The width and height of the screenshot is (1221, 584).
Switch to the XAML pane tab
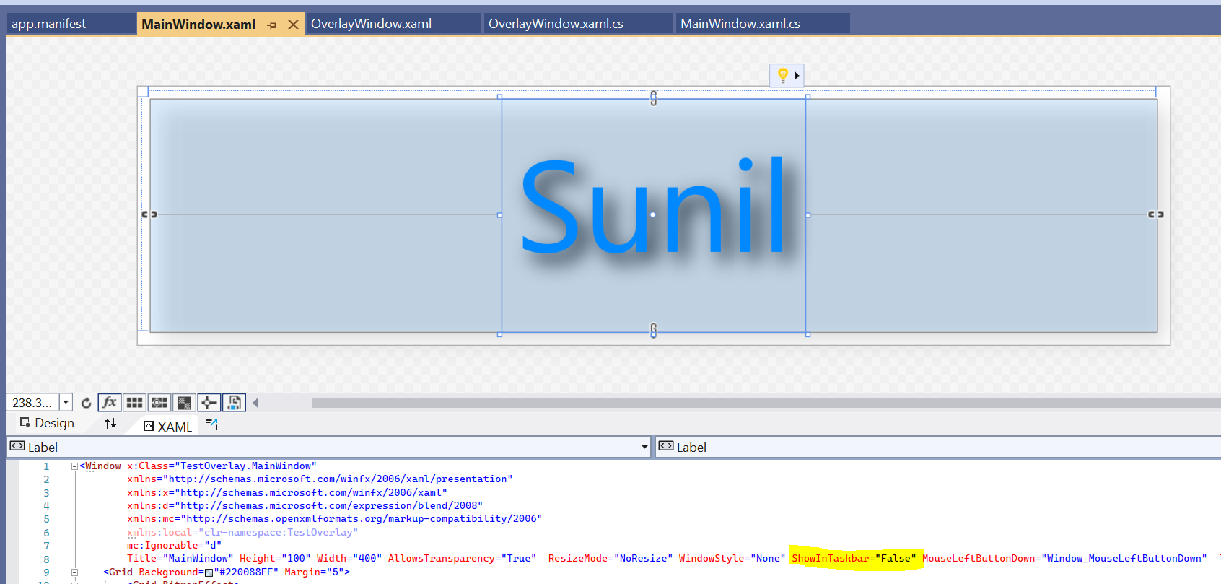coord(168,427)
